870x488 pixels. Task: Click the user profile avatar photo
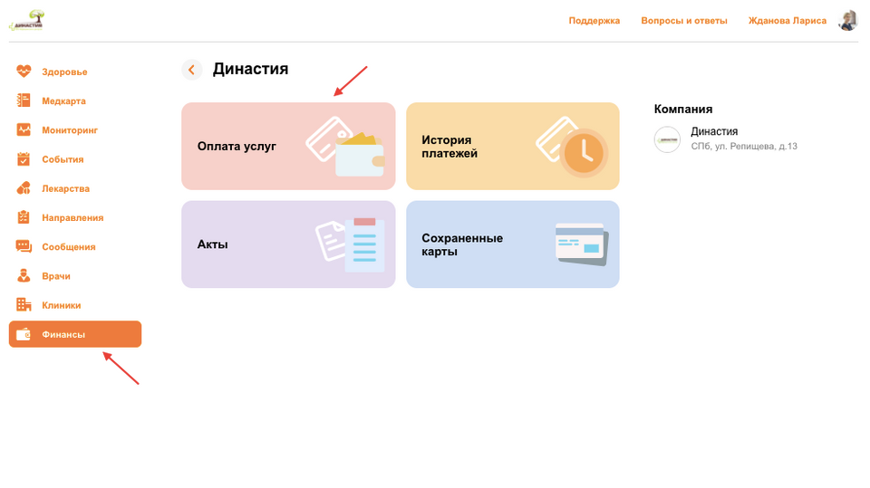(x=848, y=21)
